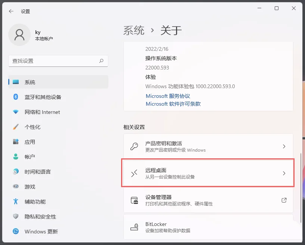
Task: Click the device manager icon
Action: tap(134, 200)
